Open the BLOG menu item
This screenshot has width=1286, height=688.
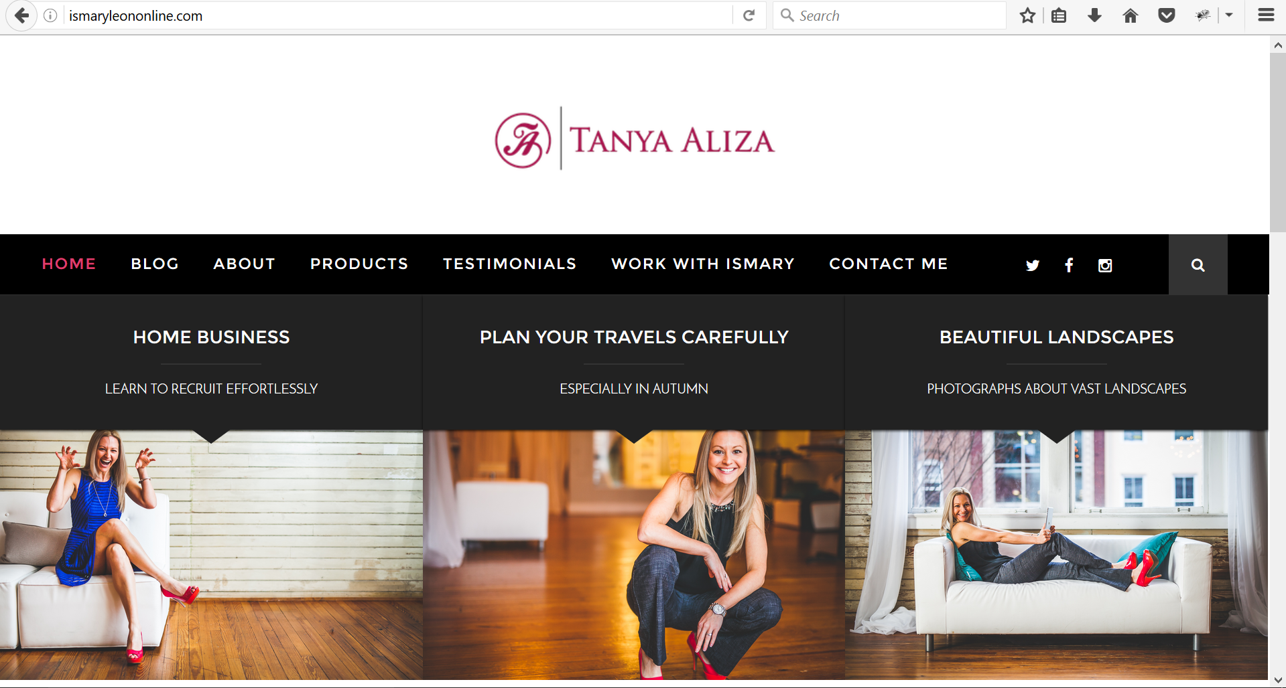tap(155, 264)
